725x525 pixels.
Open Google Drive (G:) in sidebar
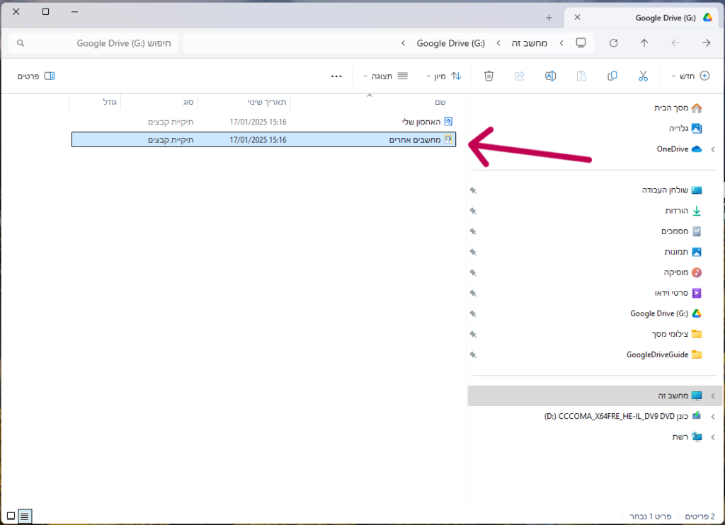pyautogui.click(x=666, y=313)
